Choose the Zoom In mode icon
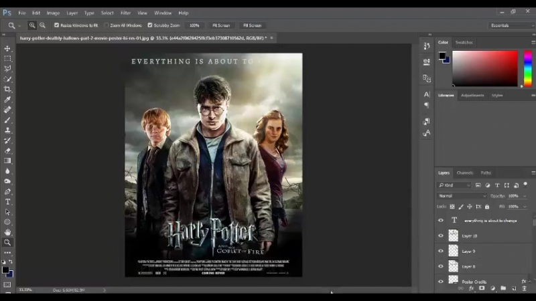The image size is (536, 301). click(x=31, y=25)
